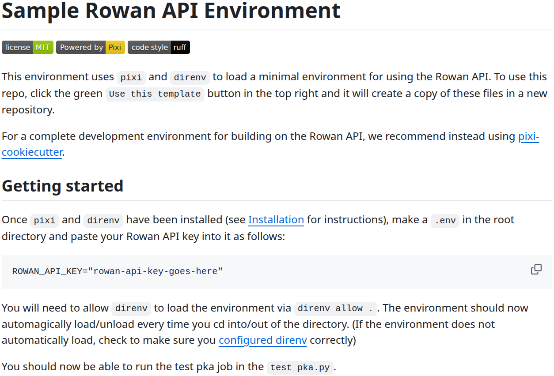The width and height of the screenshot is (554, 376).
Task: Click the green MIT license badge
Action: click(27, 47)
